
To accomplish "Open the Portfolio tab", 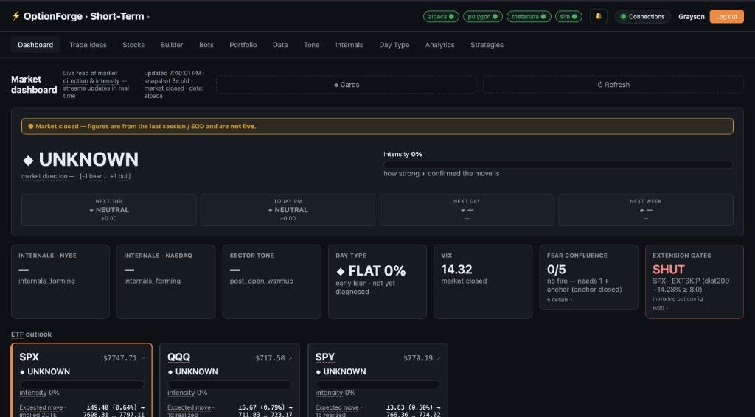I will pyautogui.click(x=243, y=45).
